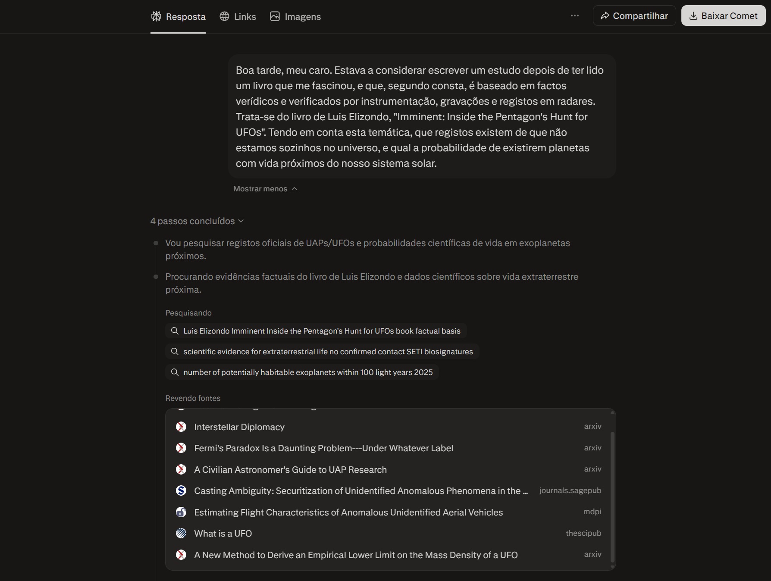Switch to the Links tab
This screenshot has width=771, height=581.
(x=238, y=17)
